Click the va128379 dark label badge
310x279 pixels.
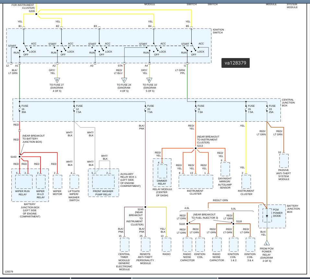point(235,63)
